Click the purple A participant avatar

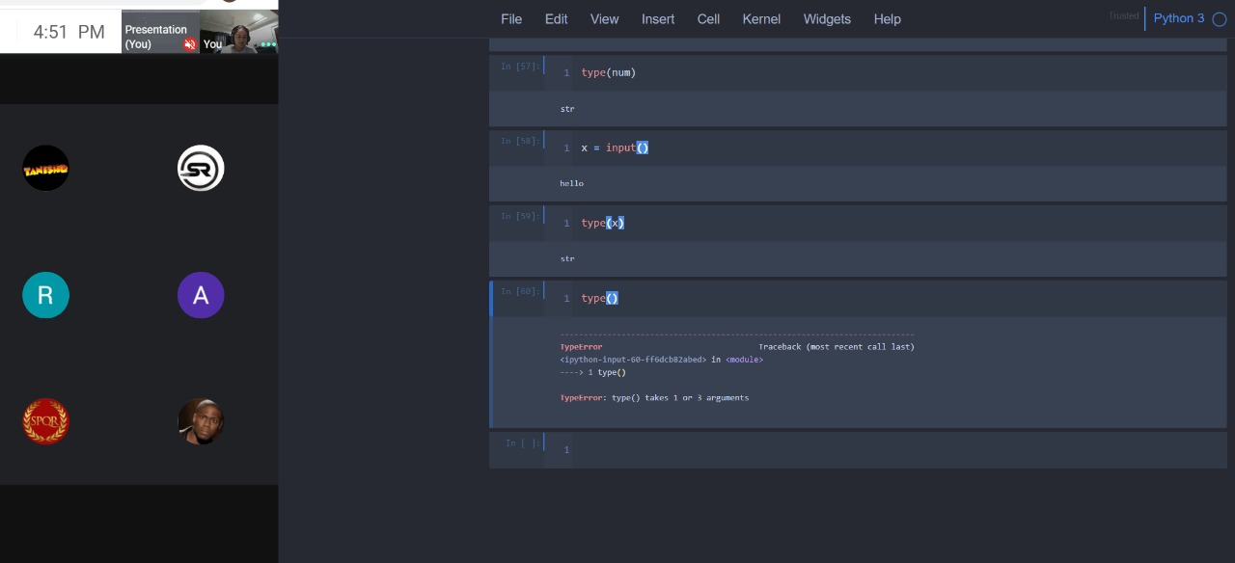(201, 295)
